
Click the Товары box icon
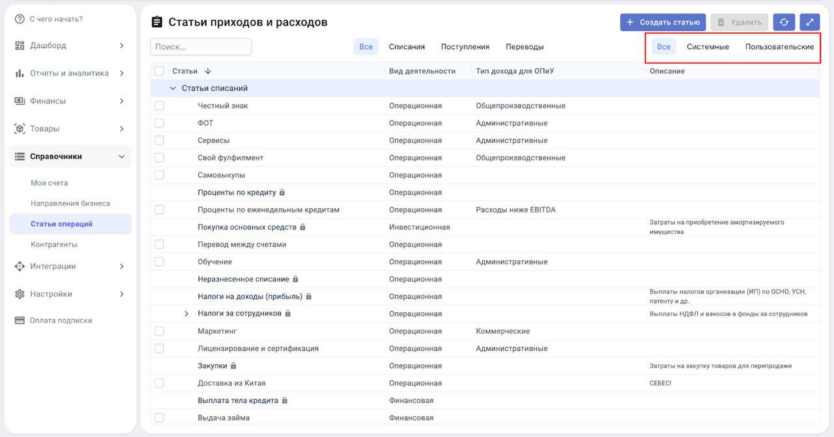[x=20, y=129]
